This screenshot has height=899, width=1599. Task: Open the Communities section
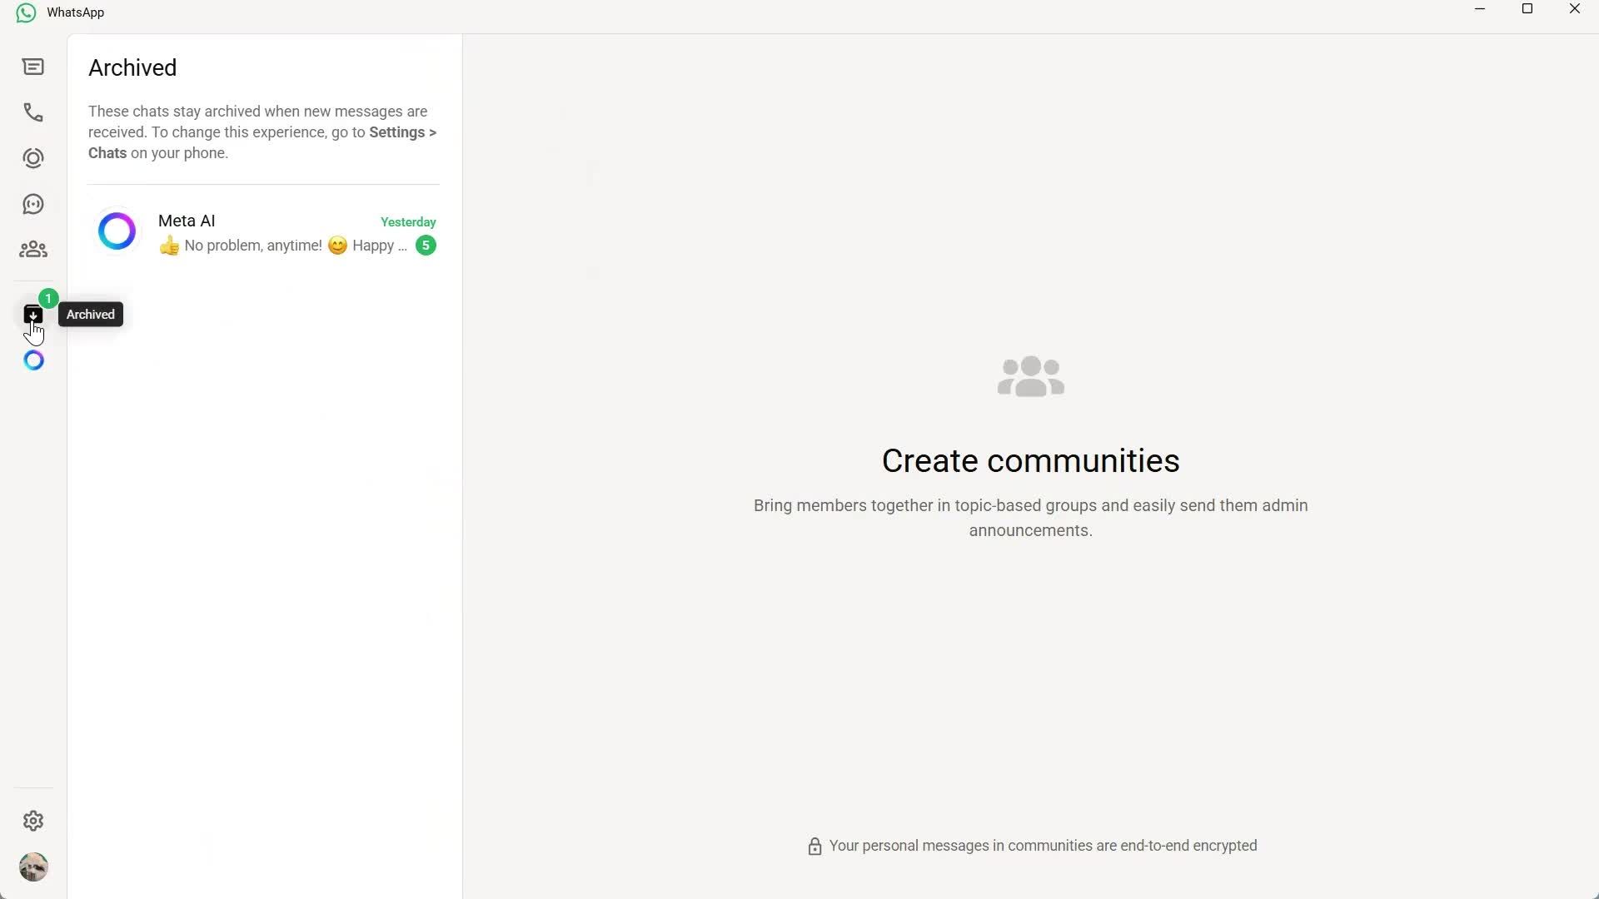pyautogui.click(x=32, y=250)
